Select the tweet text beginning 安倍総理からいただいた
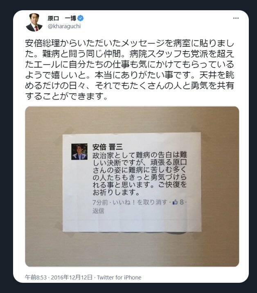The width and height of the screenshot is (257, 293). [x=130, y=70]
